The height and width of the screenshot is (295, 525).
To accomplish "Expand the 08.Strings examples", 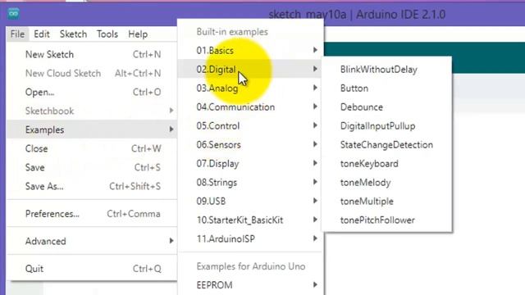I will pyautogui.click(x=250, y=182).
